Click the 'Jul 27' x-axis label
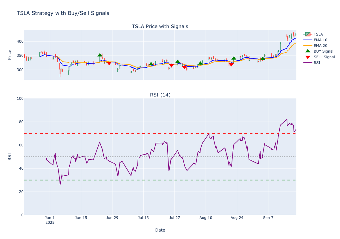 coord(174,218)
